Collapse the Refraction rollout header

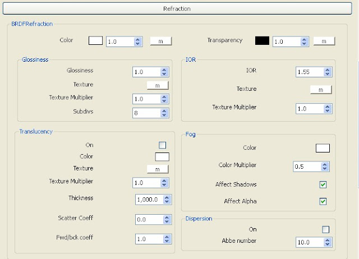point(177,8)
